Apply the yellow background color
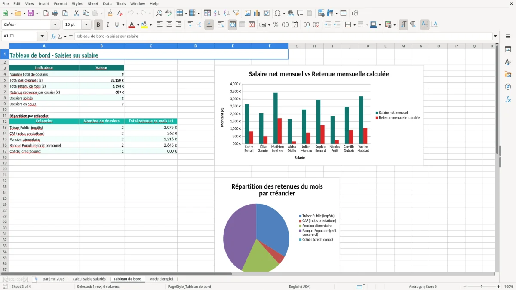Viewport: 516px width, 290px height. pos(144,25)
